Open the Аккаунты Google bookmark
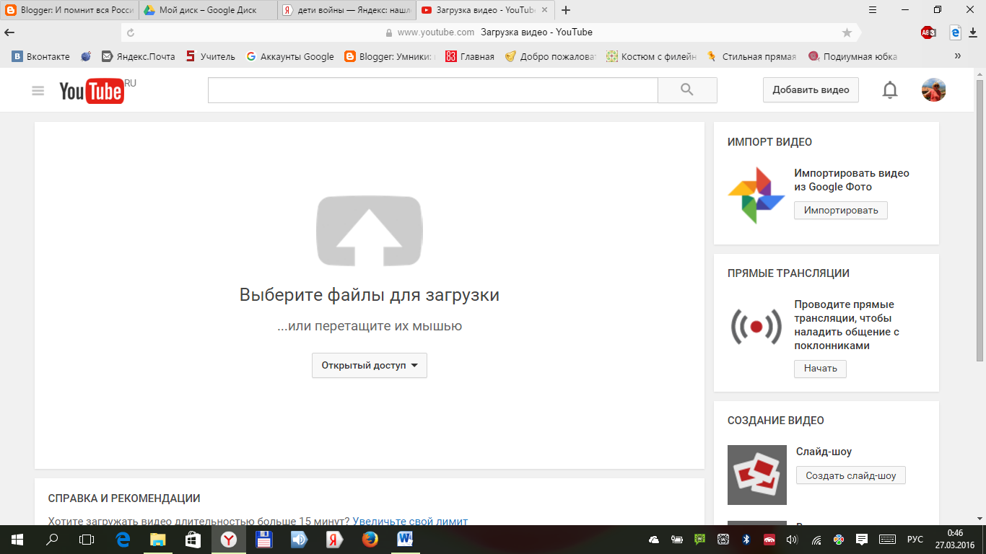The height and width of the screenshot is (554, 986). click(x=290, y=56)
